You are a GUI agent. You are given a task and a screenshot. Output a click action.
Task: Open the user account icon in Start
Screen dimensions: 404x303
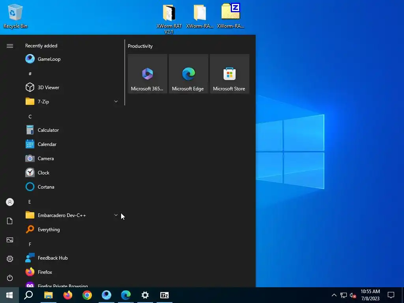pyautogui.click(x=10, y=202)
